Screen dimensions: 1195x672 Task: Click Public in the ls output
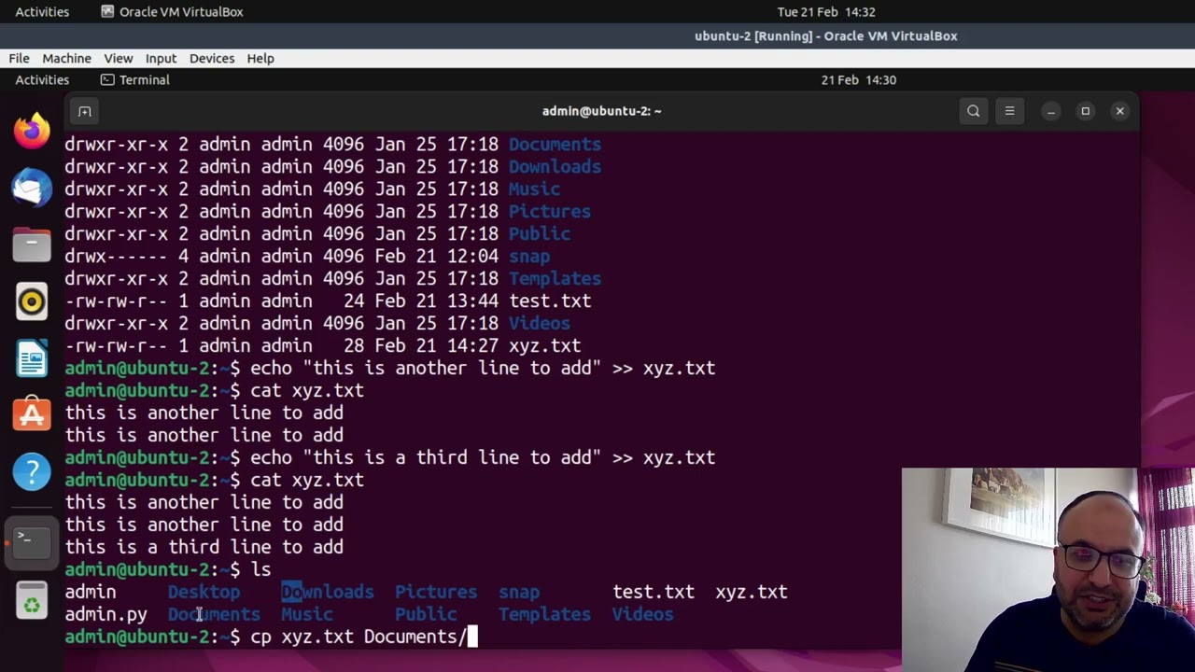pyautogui.click(x=426, y=615)
